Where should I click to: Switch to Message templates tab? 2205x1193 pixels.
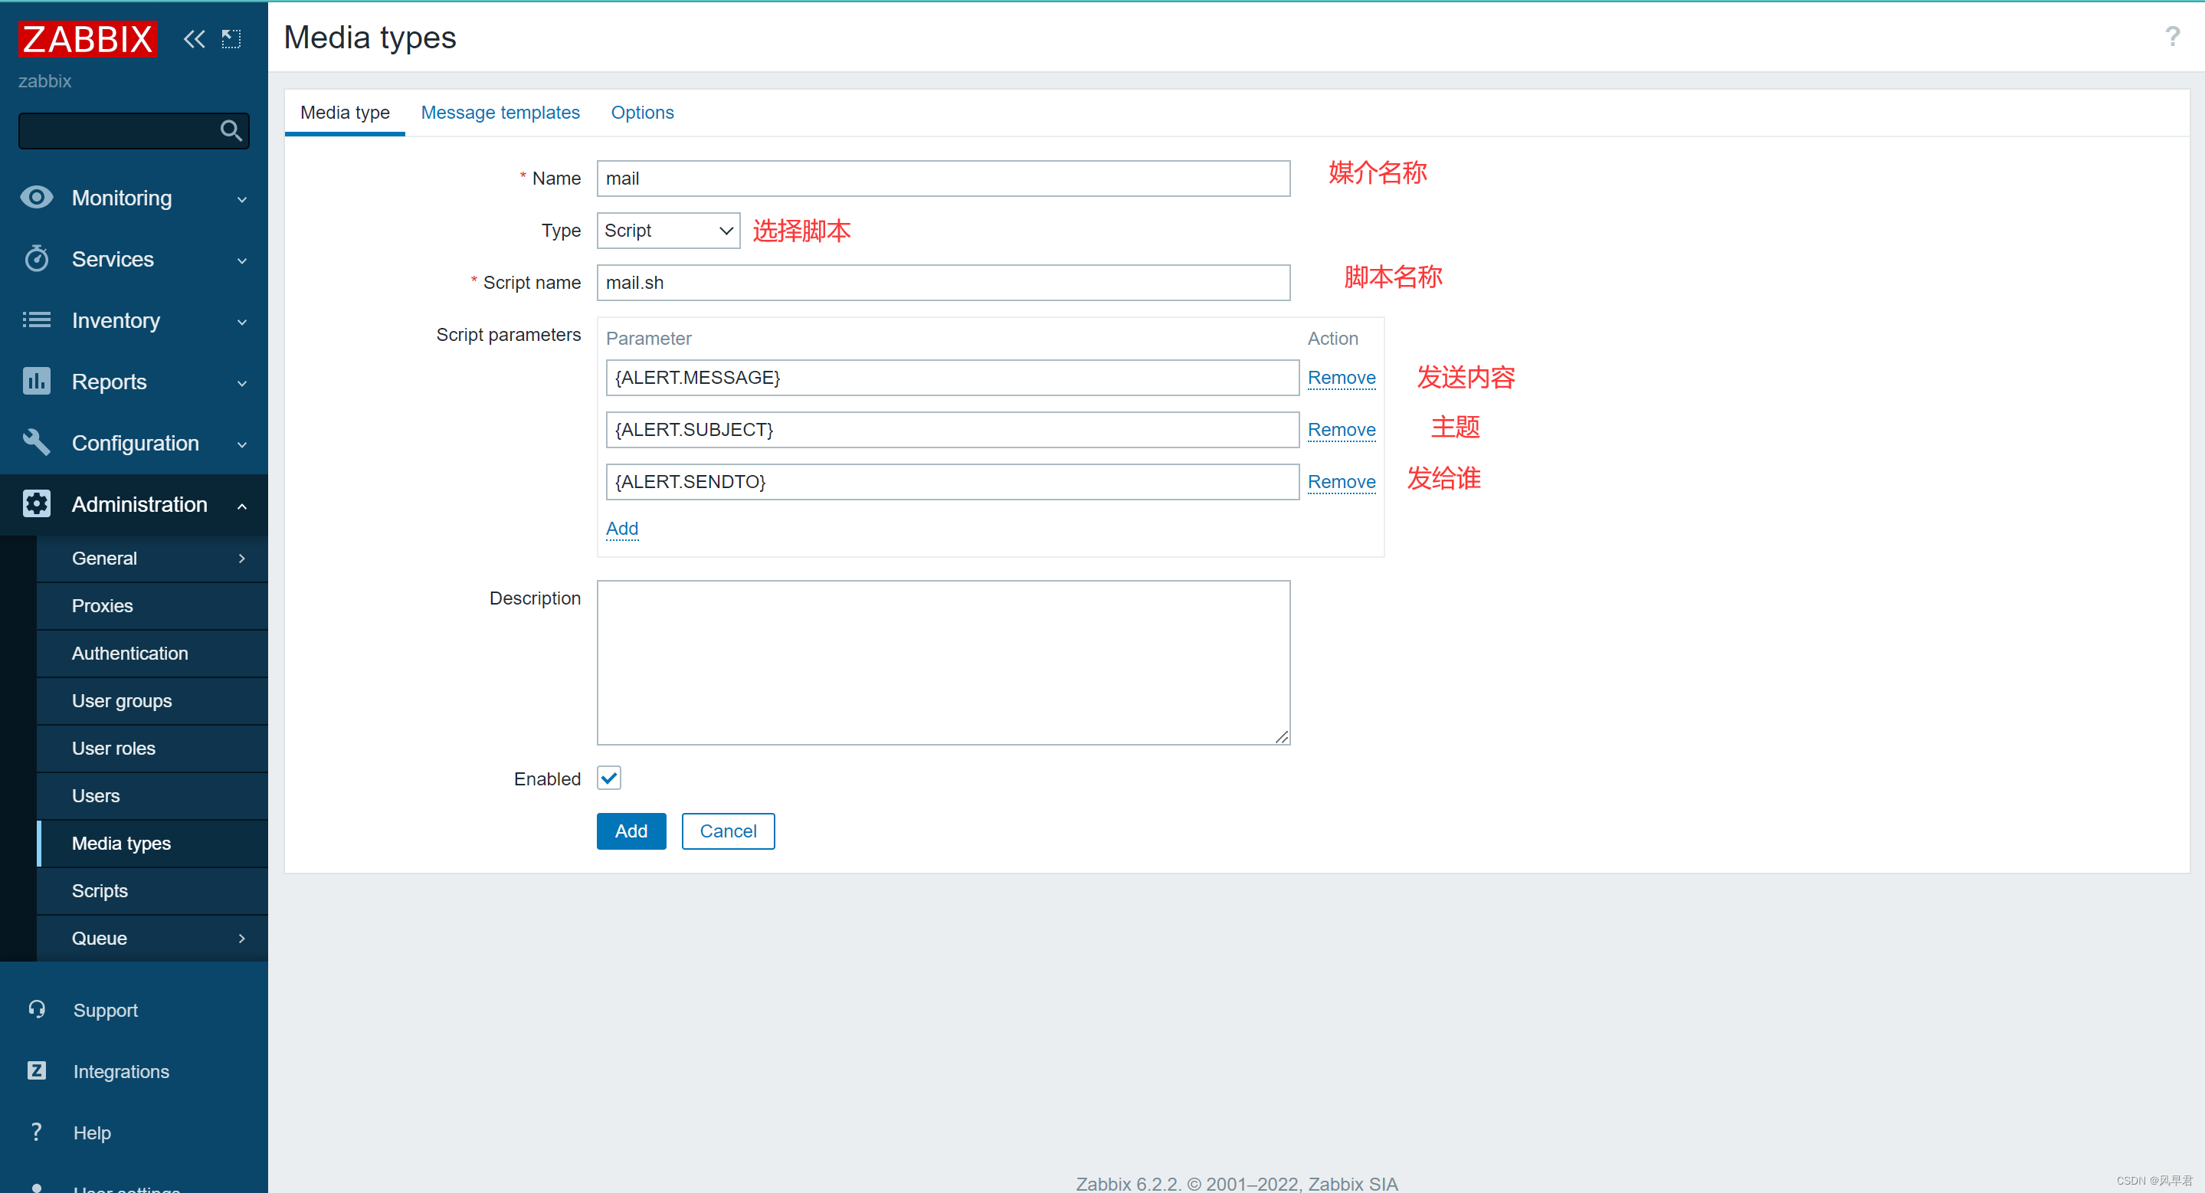click(500, 112)
